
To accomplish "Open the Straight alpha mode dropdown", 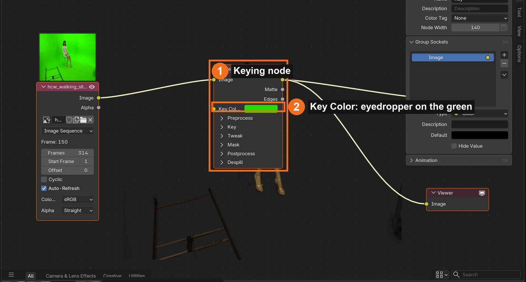I will coord(77,211).
